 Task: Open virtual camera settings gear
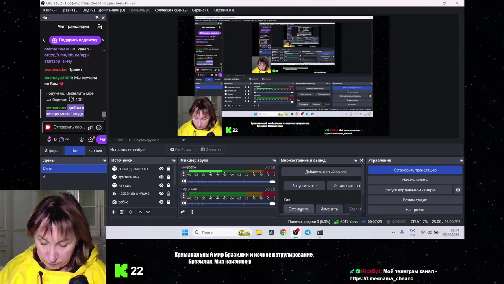pyautogui.click(x=458, y=190)
